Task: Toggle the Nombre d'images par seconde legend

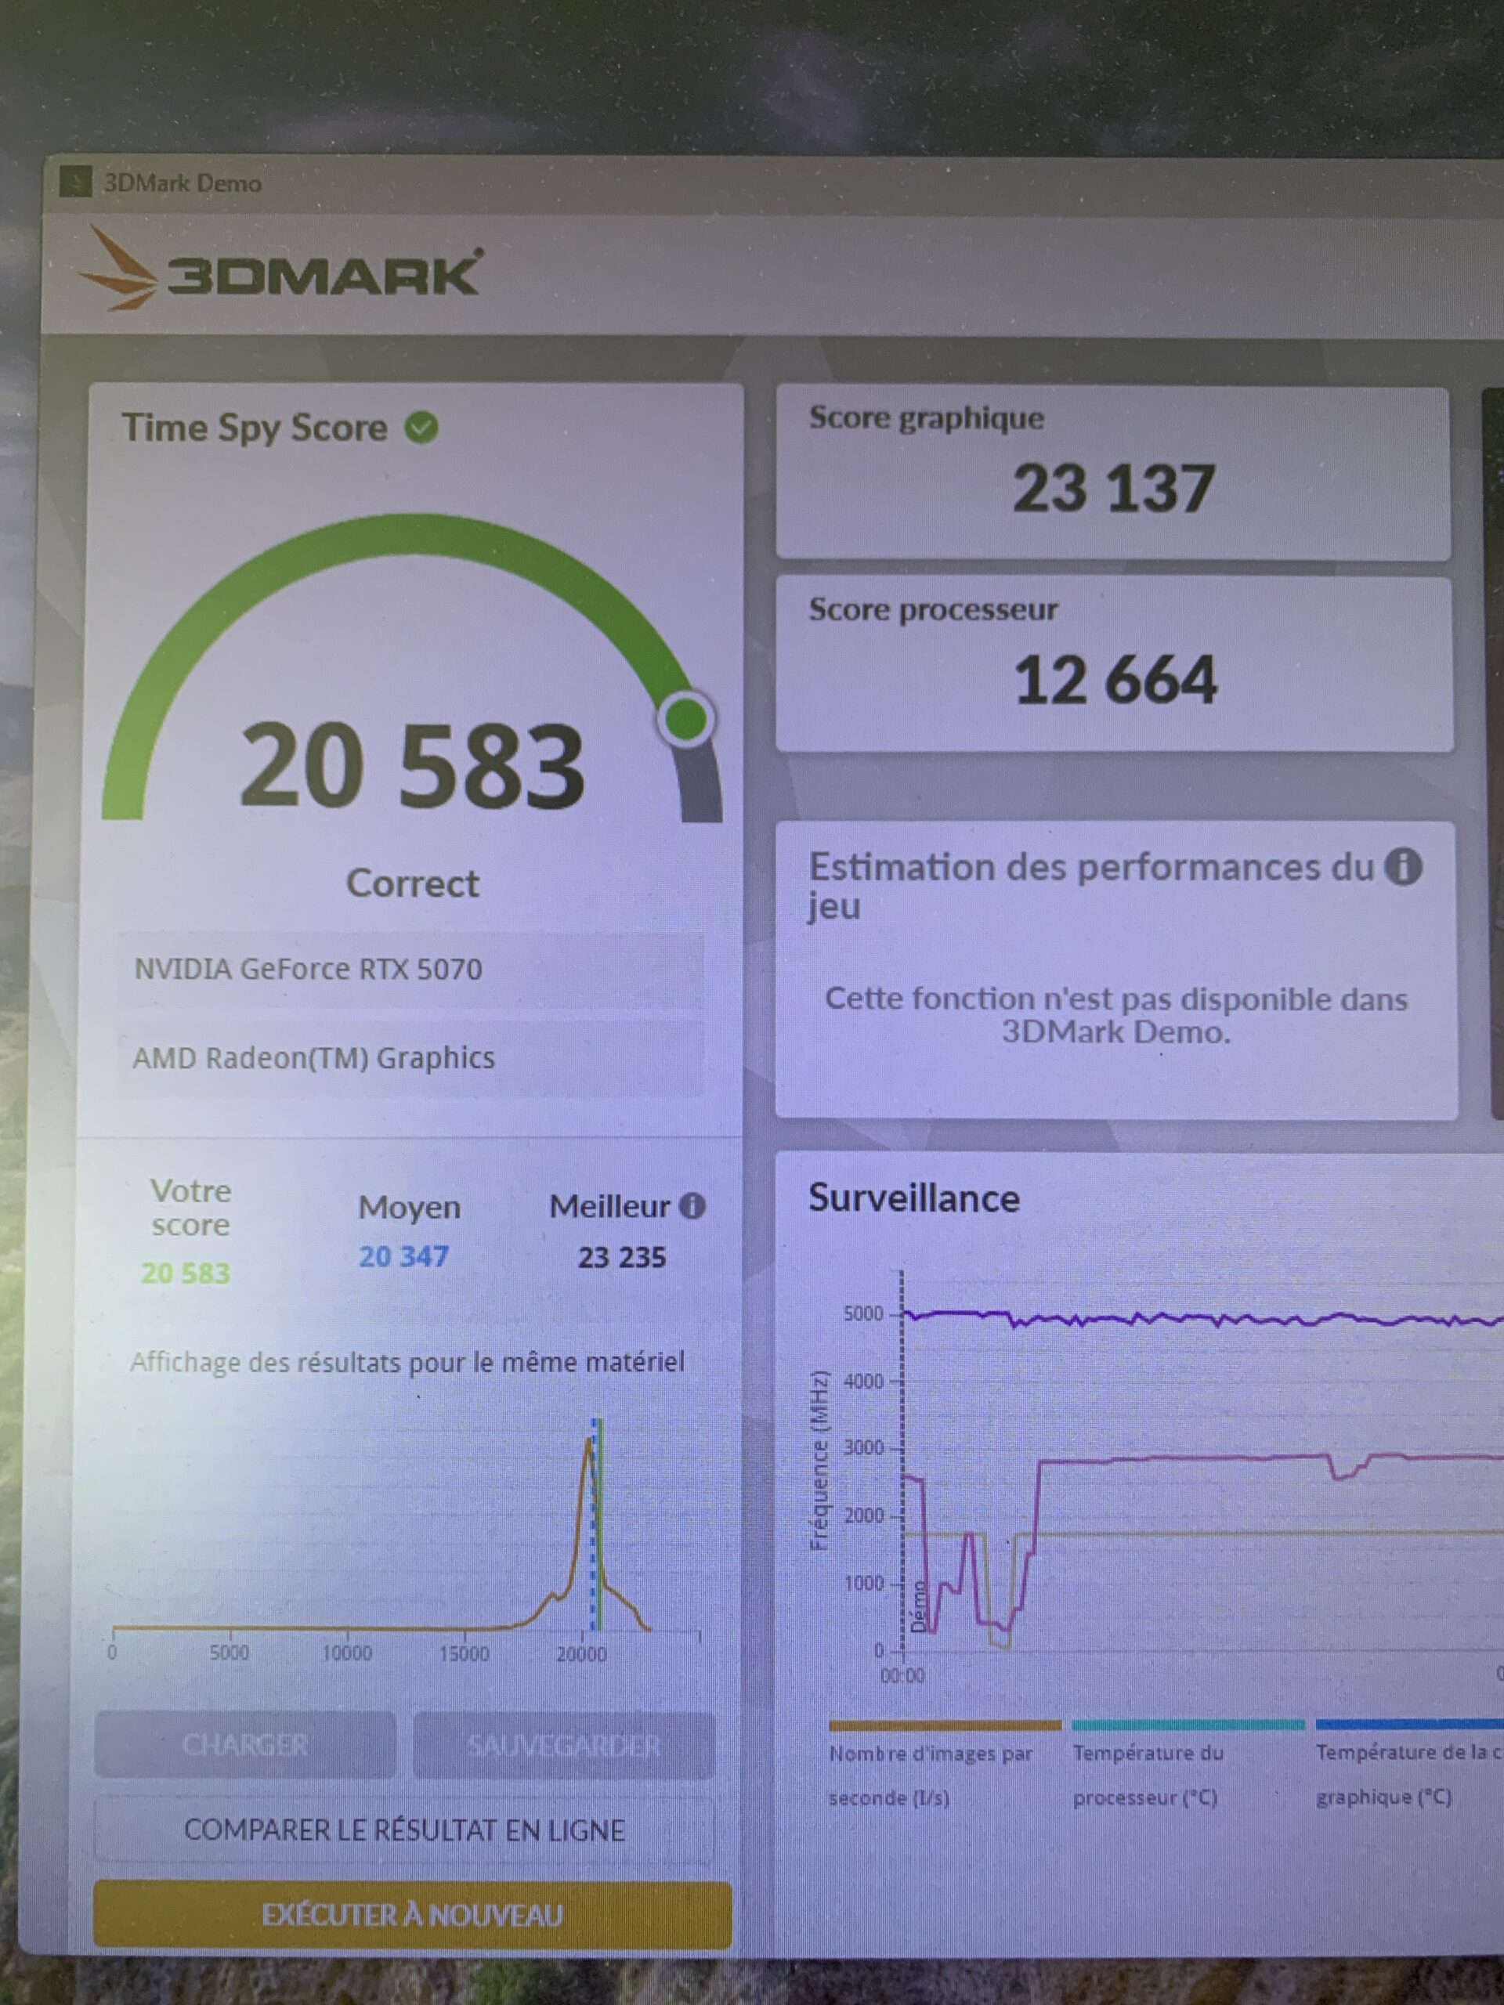Action: pos(944,1765)
